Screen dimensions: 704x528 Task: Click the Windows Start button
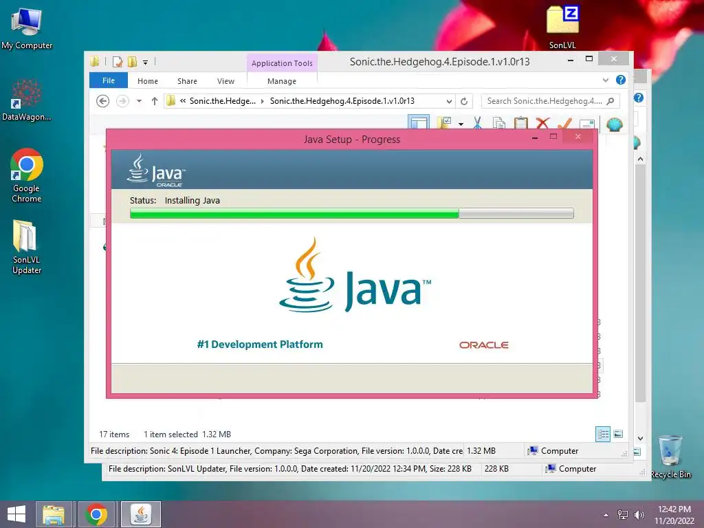(x=16, y=514)
